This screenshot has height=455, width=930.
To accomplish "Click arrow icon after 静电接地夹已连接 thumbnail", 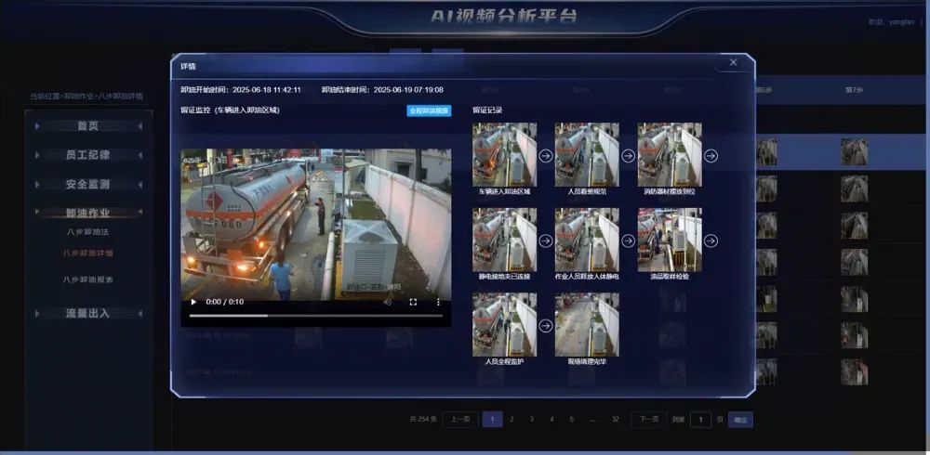I will pos(546,240).
